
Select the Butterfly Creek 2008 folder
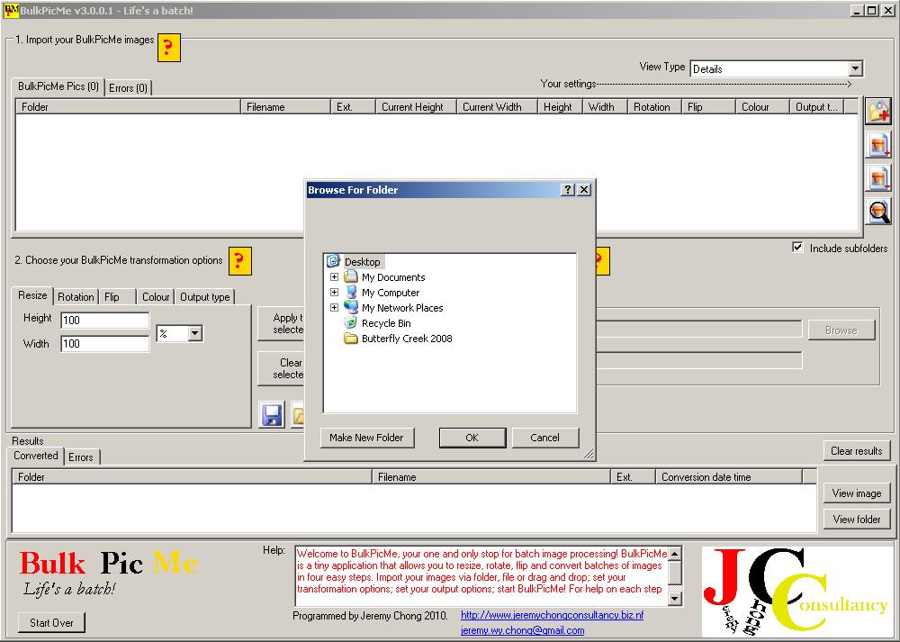coord(406,339)
